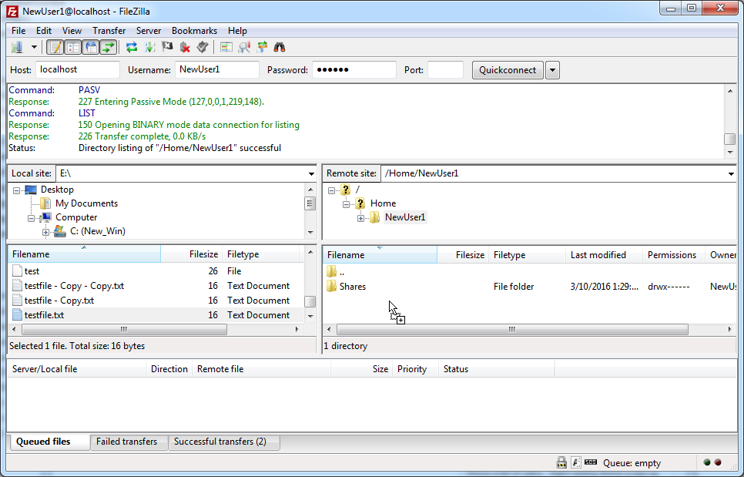Toggle synchronized browsing

click(261, 47)
